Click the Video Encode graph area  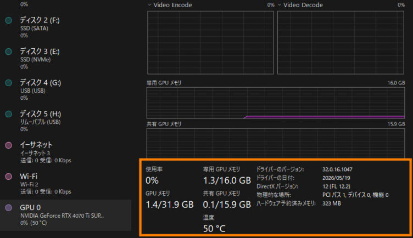(210, 43)
